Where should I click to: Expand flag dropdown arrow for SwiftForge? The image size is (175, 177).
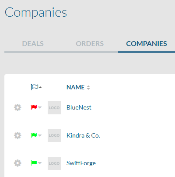coord(40,163)
